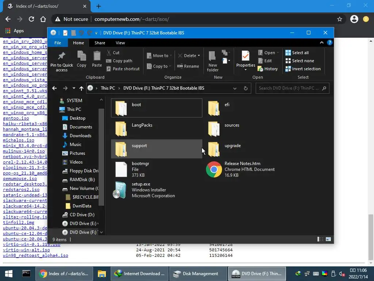The height and width of the screenshot is (281, 374).
Task: Expand the address bar history dropdown
Action: [x=235, y=88]
